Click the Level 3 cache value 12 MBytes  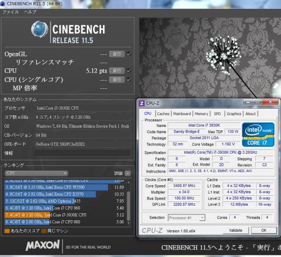pos(239,204)
